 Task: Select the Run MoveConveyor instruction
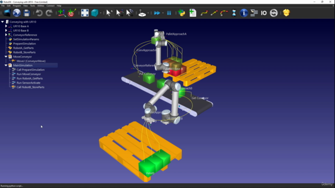(29, 74)
